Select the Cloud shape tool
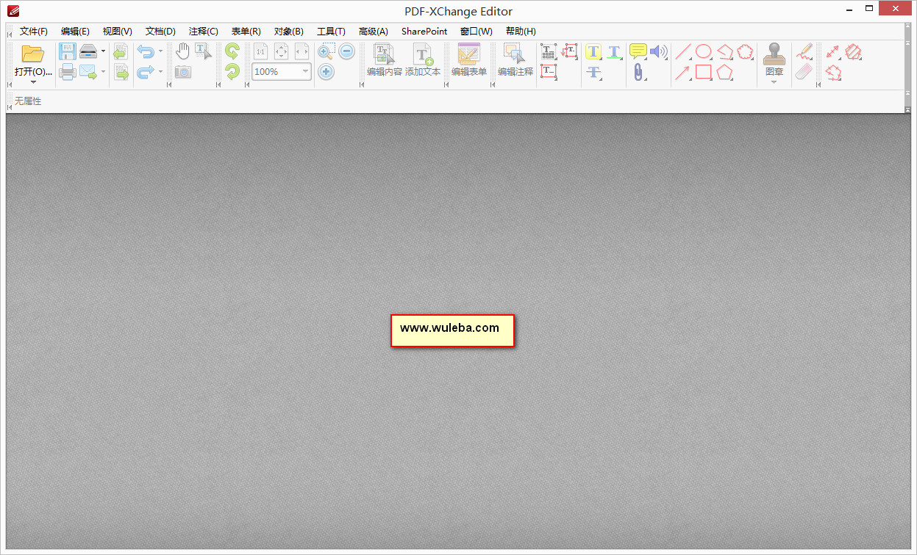Image resolution: width=917 pixels, height=555 pixels. (746, 51)
